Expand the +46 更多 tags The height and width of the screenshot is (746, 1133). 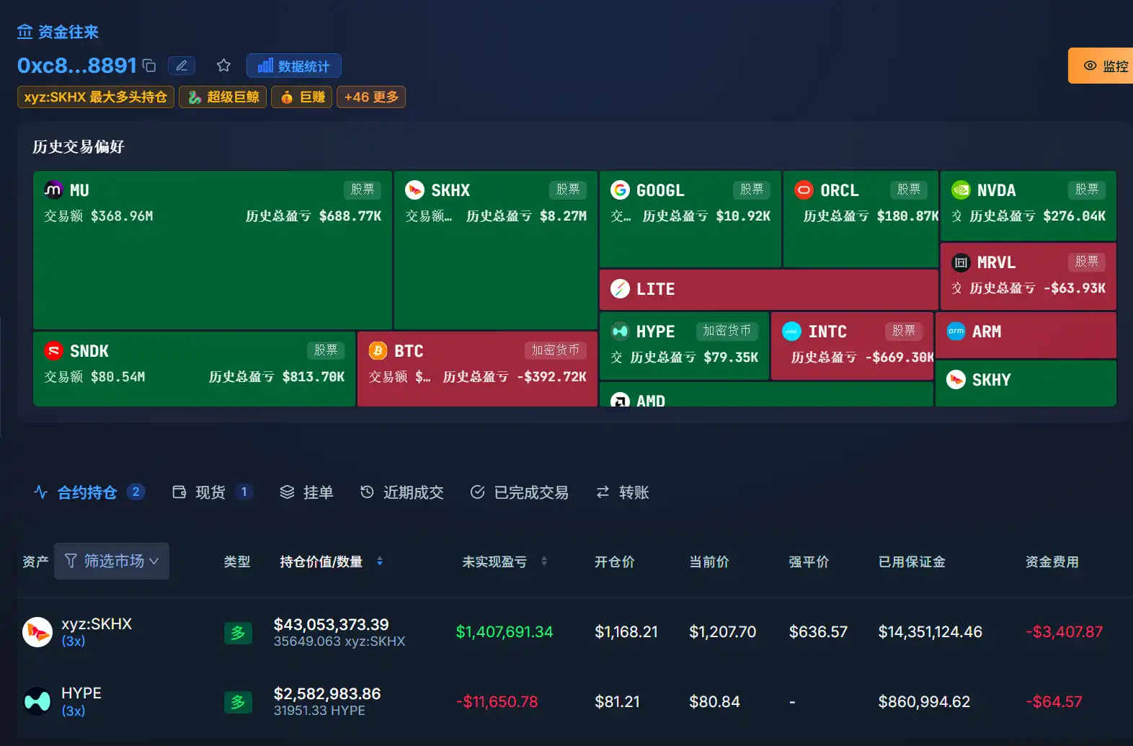tap(371, 97)
